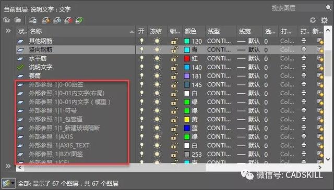Click plot icon for 其他钢筋 layer
The image size is (334, 190).
304,41
